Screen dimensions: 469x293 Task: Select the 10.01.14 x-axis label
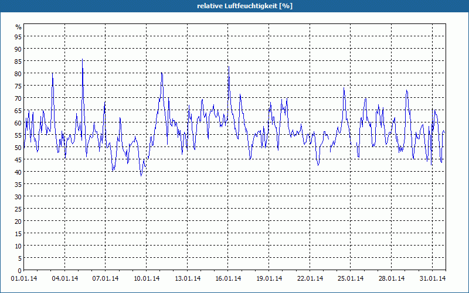click(x=147, y=279)
